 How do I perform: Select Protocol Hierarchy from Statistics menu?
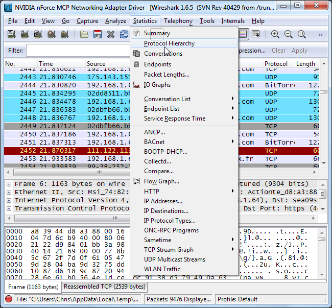point(169,43)
